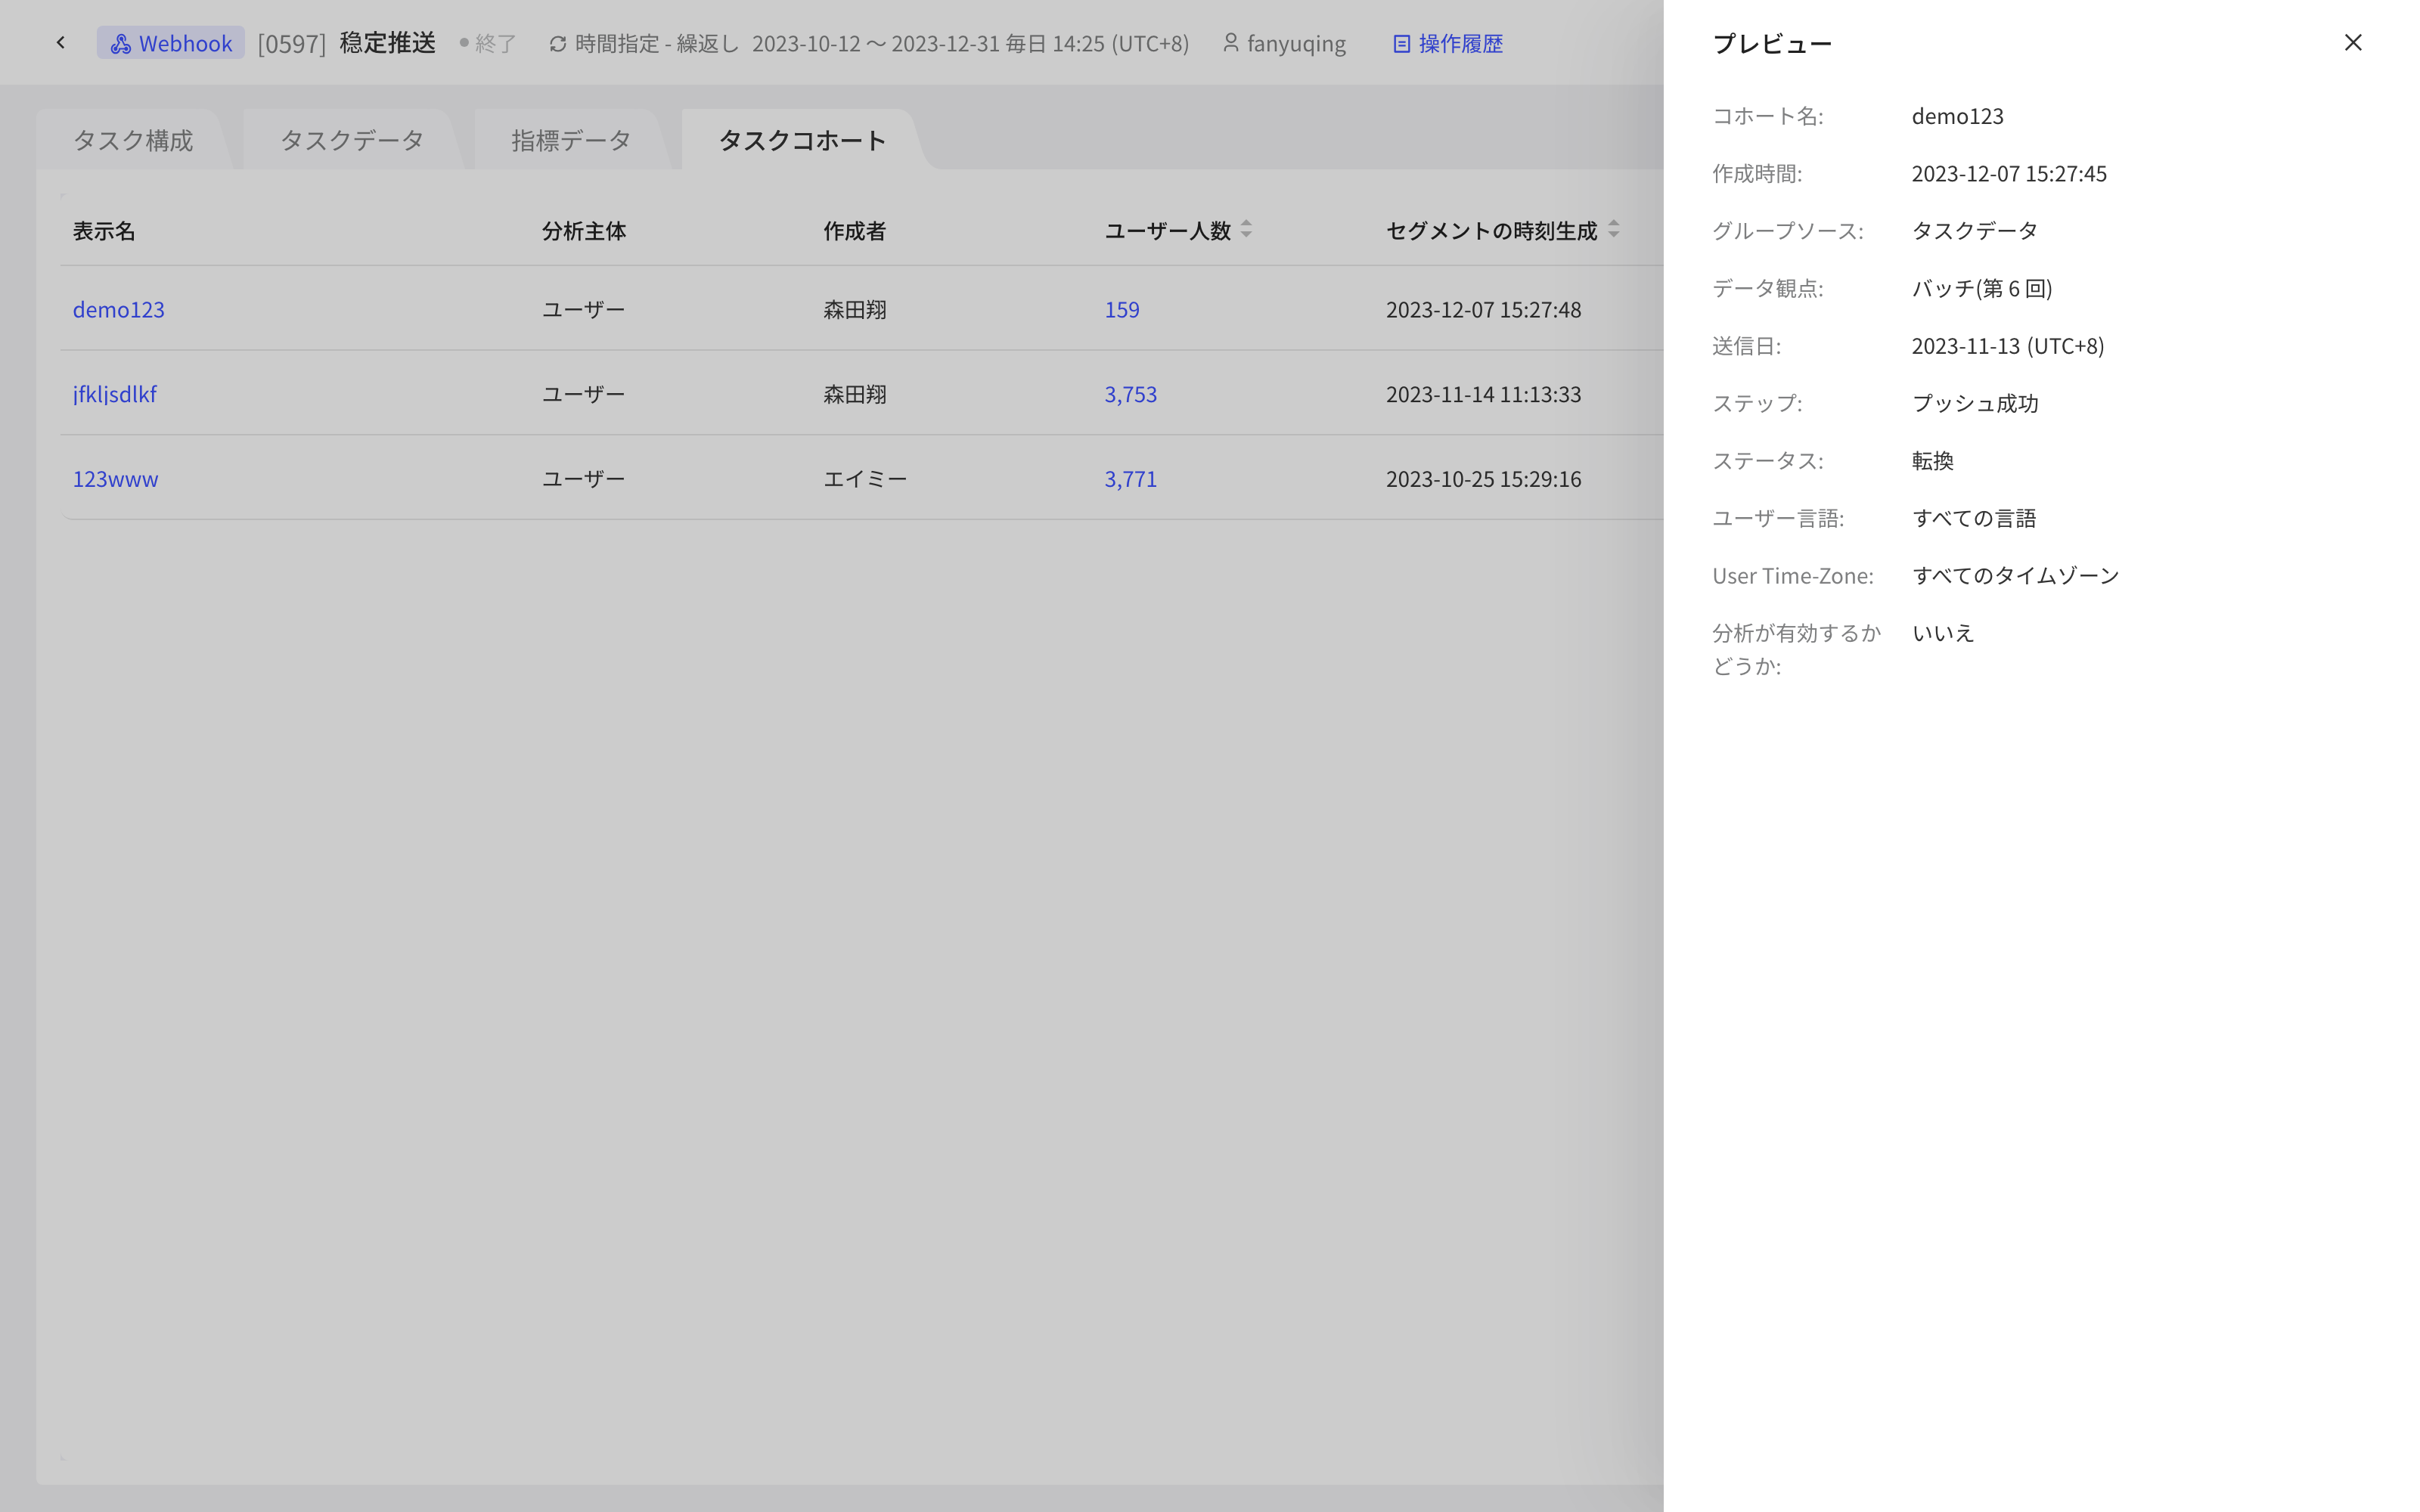Click creator エイミー in 123www row
The height and width of the screenshot is (1512, 2420).
pos(865,479)
